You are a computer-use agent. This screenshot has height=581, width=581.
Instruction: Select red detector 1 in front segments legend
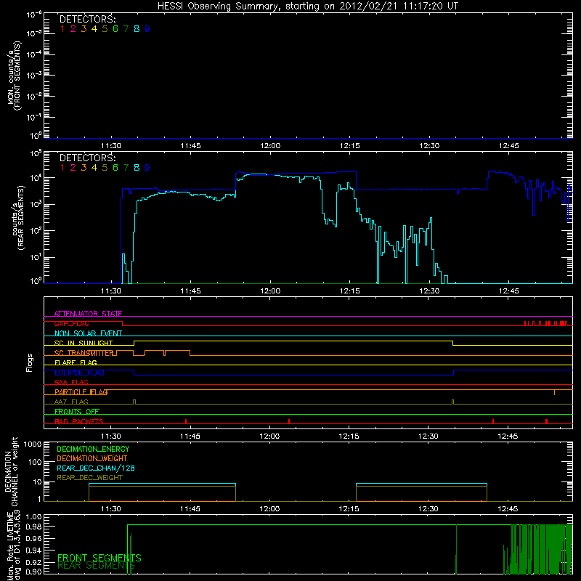tap(62, 29)
